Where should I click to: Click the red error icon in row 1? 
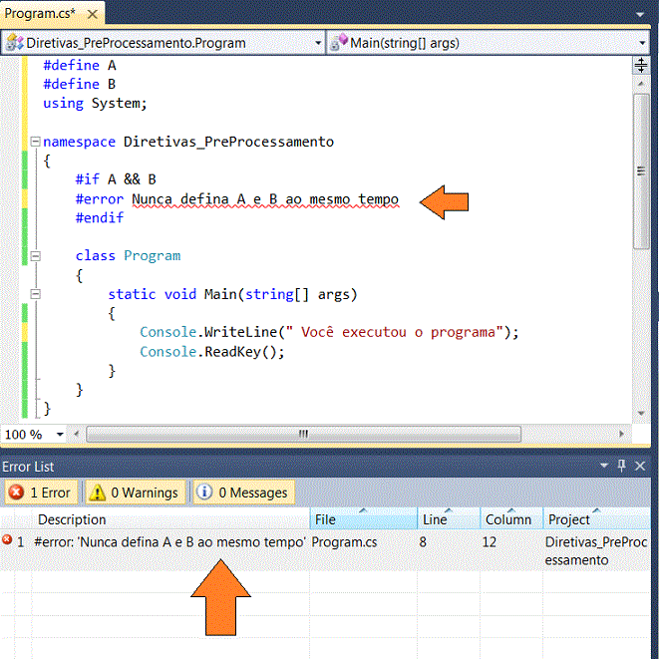coord(7,539)
